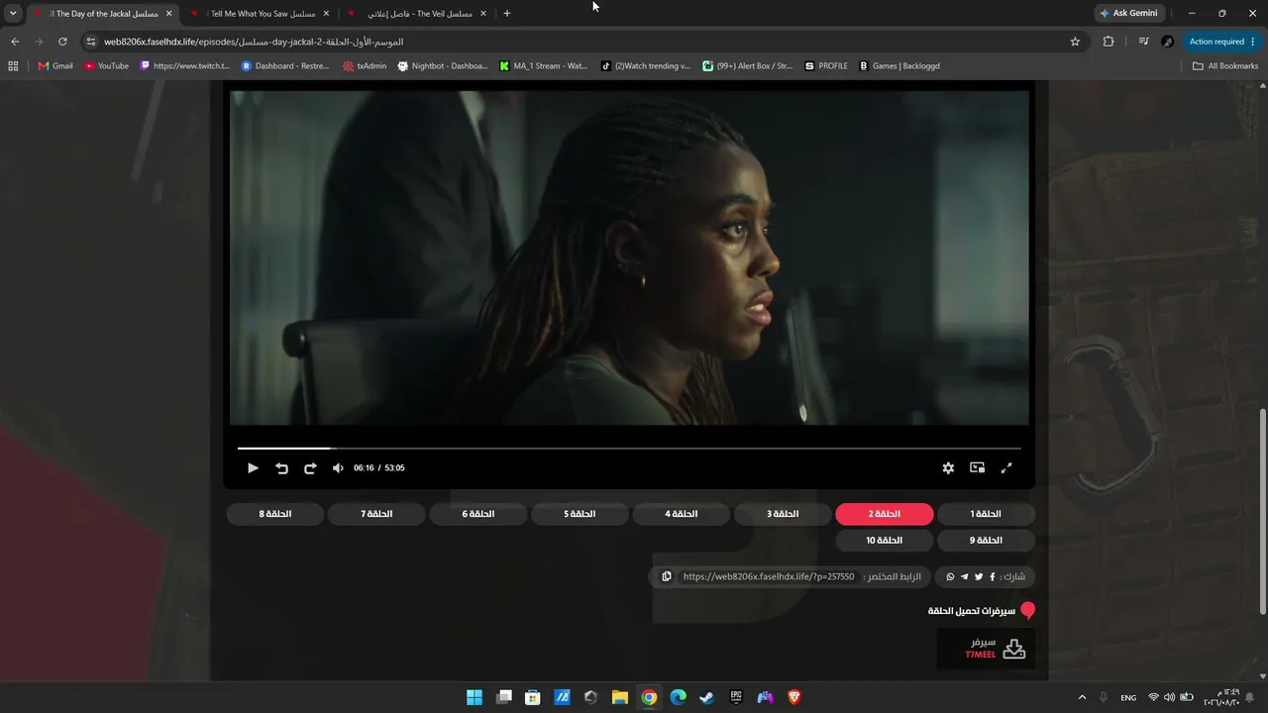The width and height of the screenshot is (1268, 713).
Task: Select episode الحلقة 4
Action: [x=682, y=514]
